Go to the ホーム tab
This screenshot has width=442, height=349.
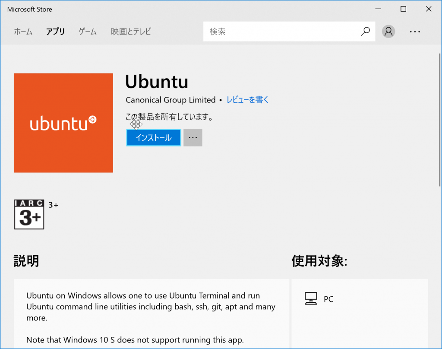point(23,32)
